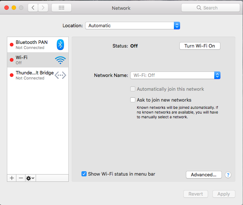This screenshot has height=205, width=243.
Task: Minimize the Network window
Action: (x=14, y=8)
